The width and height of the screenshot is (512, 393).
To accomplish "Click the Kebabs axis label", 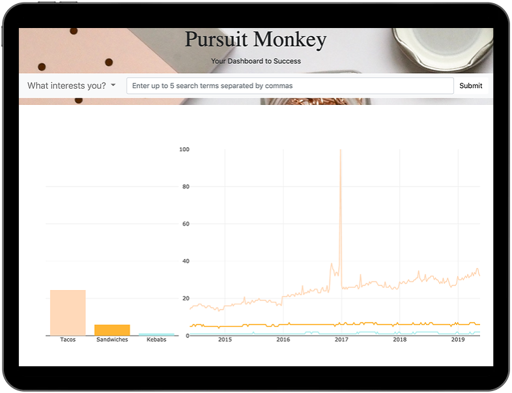I will pos(156,340).
